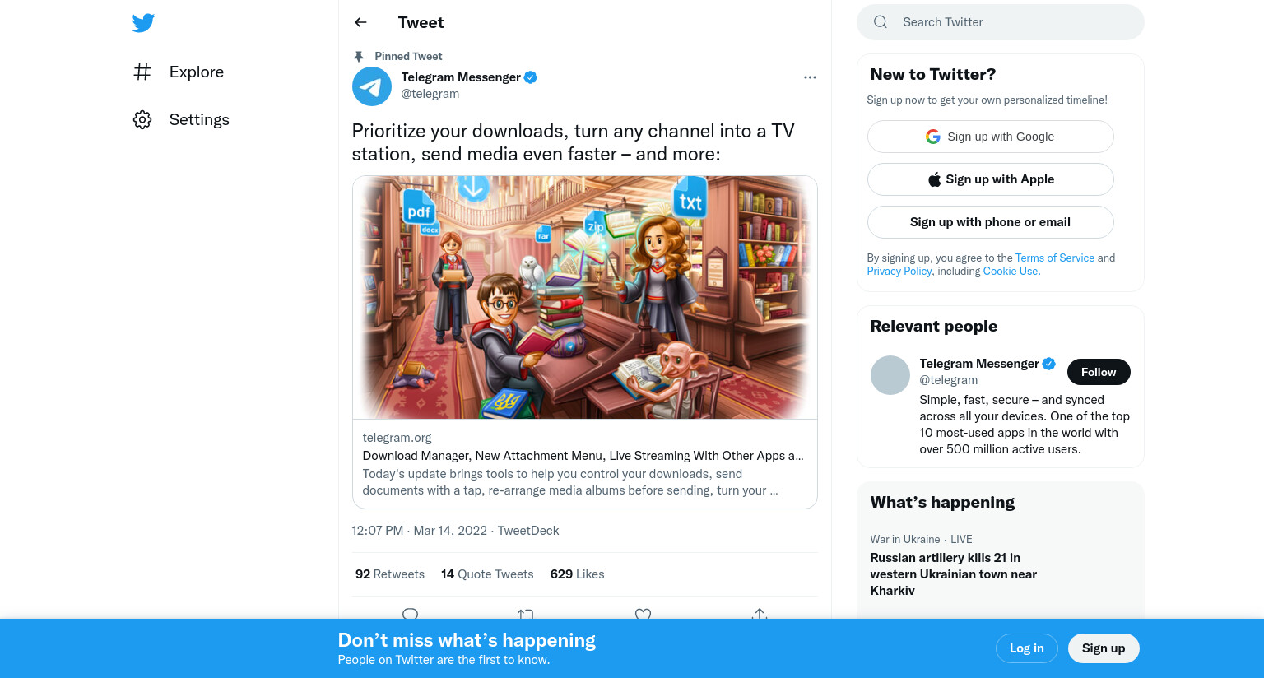Viewport: 1264px width, 678px height.
Task: Click Log in on the bottom banner
Action: 1027,648
